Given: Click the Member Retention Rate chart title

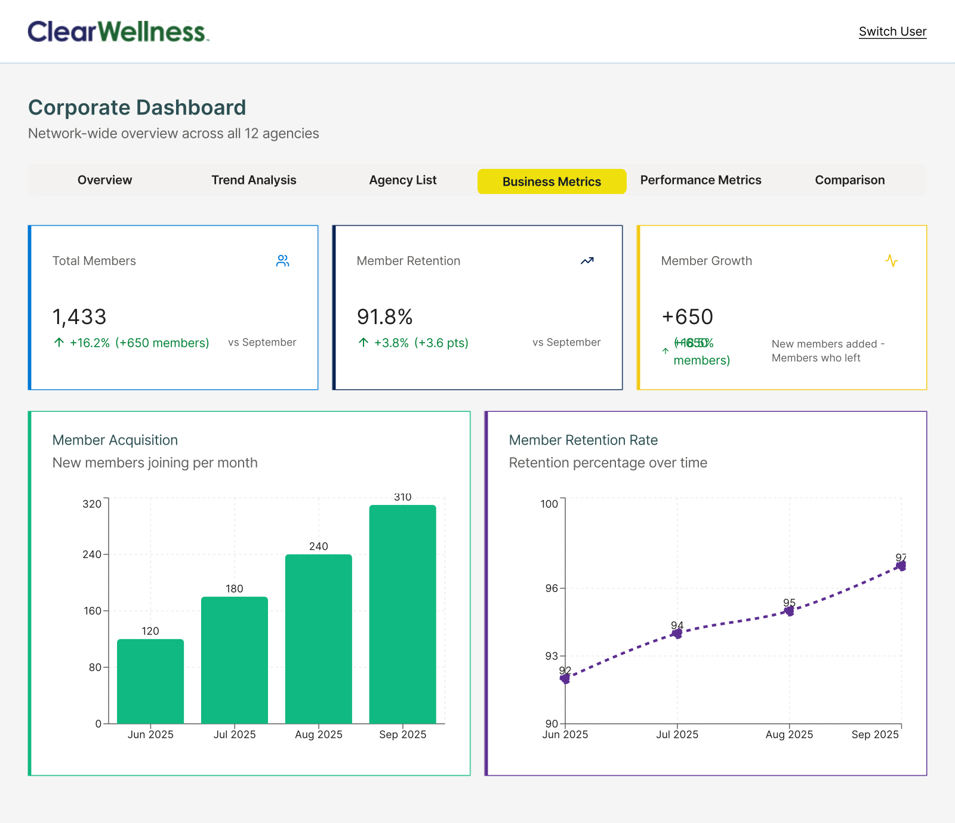Looking at the screenshot, I should 583,440.
